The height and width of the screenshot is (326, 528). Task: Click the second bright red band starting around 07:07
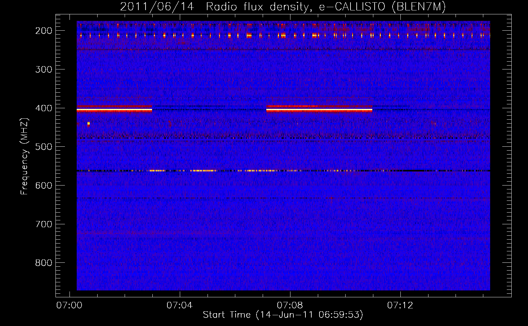pyautogui.click(x=319, y=110)
